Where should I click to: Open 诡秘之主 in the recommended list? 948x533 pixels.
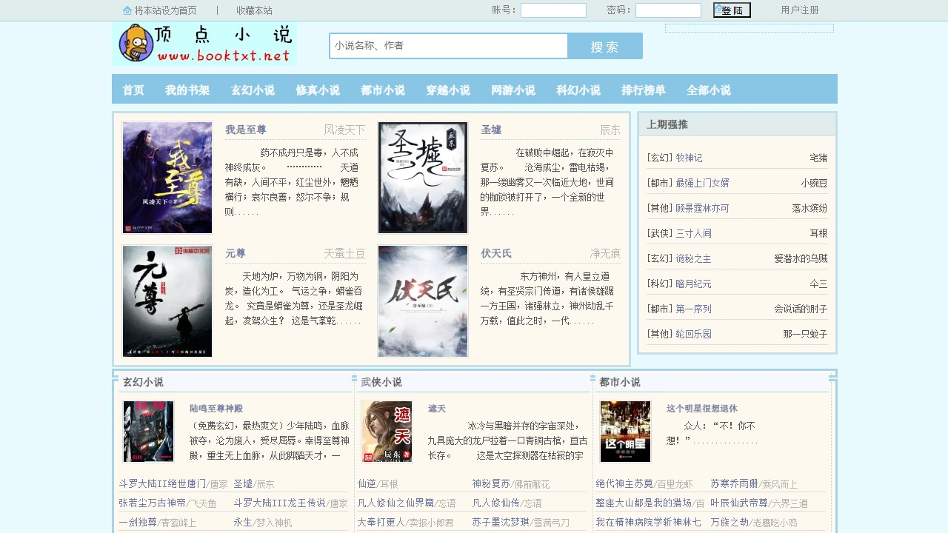point(693,258)
